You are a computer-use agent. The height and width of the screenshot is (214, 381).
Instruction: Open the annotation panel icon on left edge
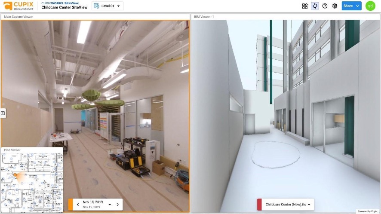(3, 113)
